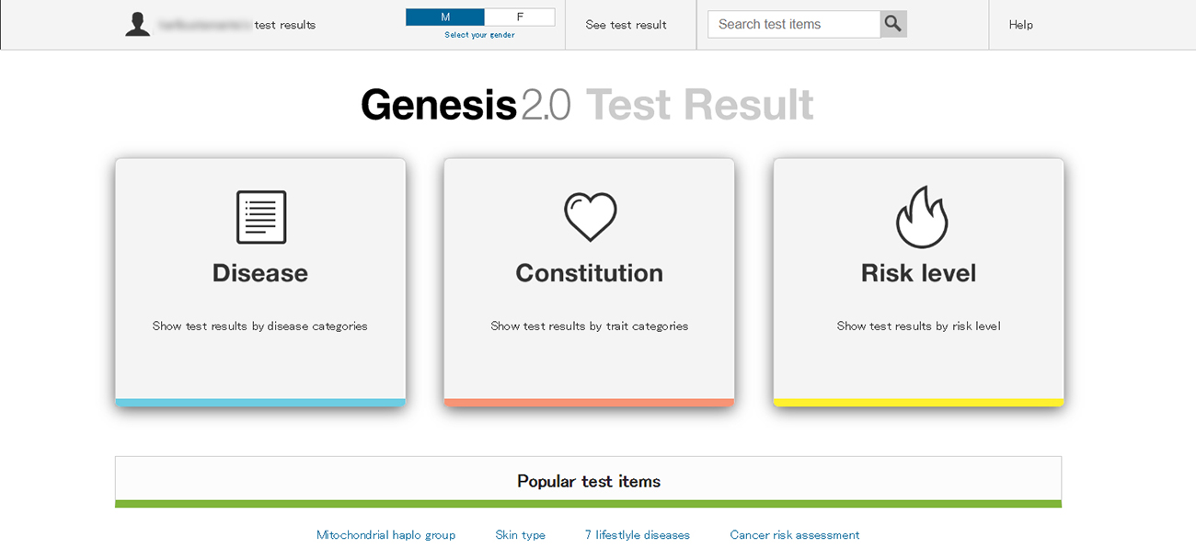Click the magnifying glass search icon
This screenshot has width=1196, height=560.
(x=893, y=24)
